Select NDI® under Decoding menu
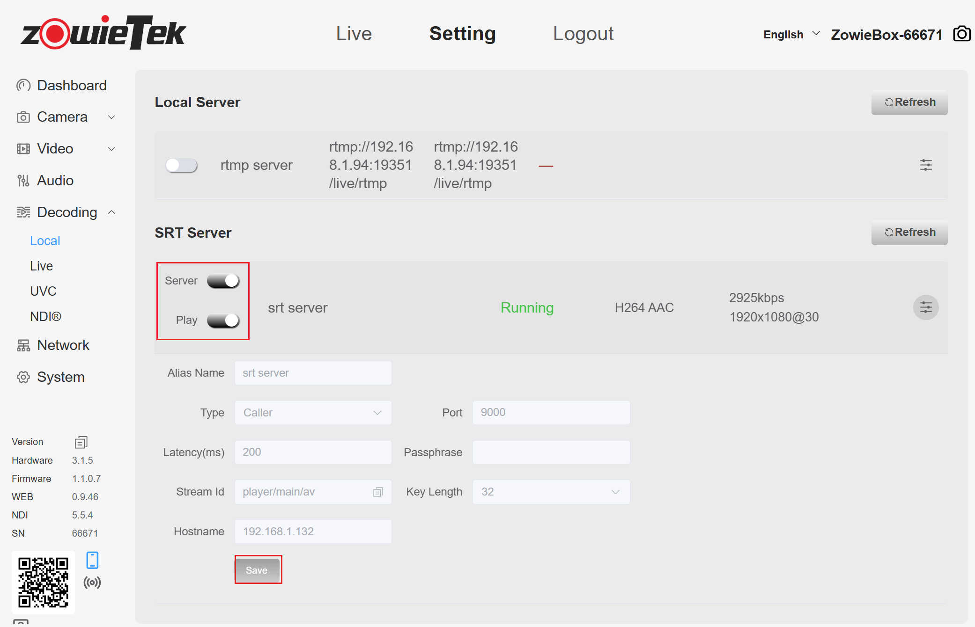This screenshot has width=975, height=627. tap(45, 317)
